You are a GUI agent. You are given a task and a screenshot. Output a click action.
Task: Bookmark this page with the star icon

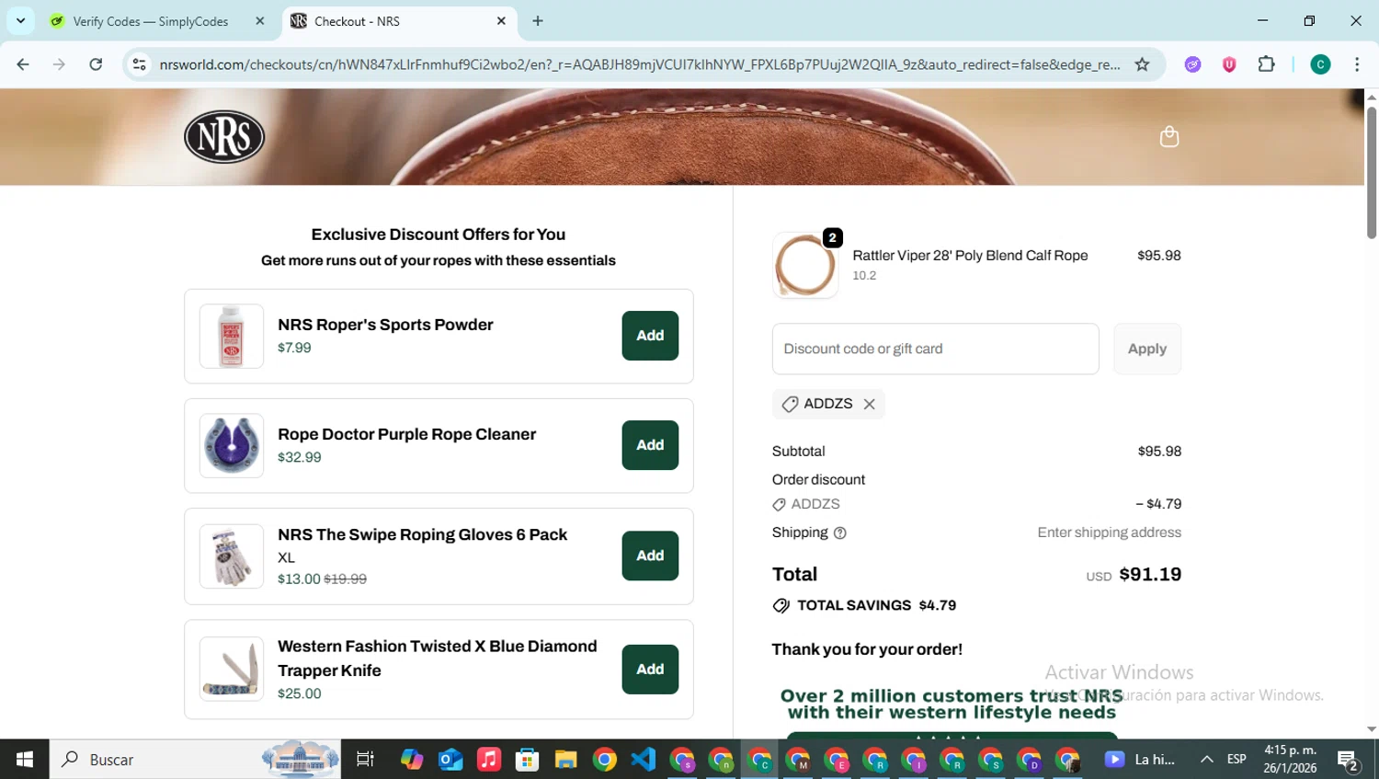click(1142, 64)
